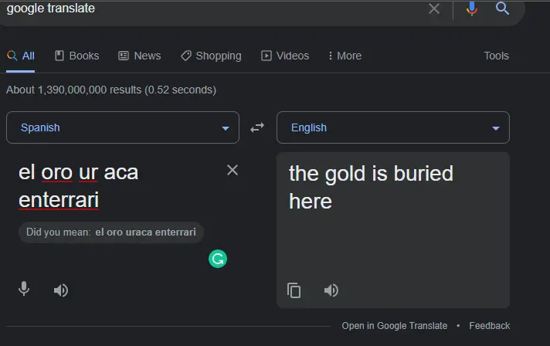Image resolution: width=550 pixels, height=346 pixels.
Task: Expand the Spanish source language dropdown
Action: tap(123, 127)
